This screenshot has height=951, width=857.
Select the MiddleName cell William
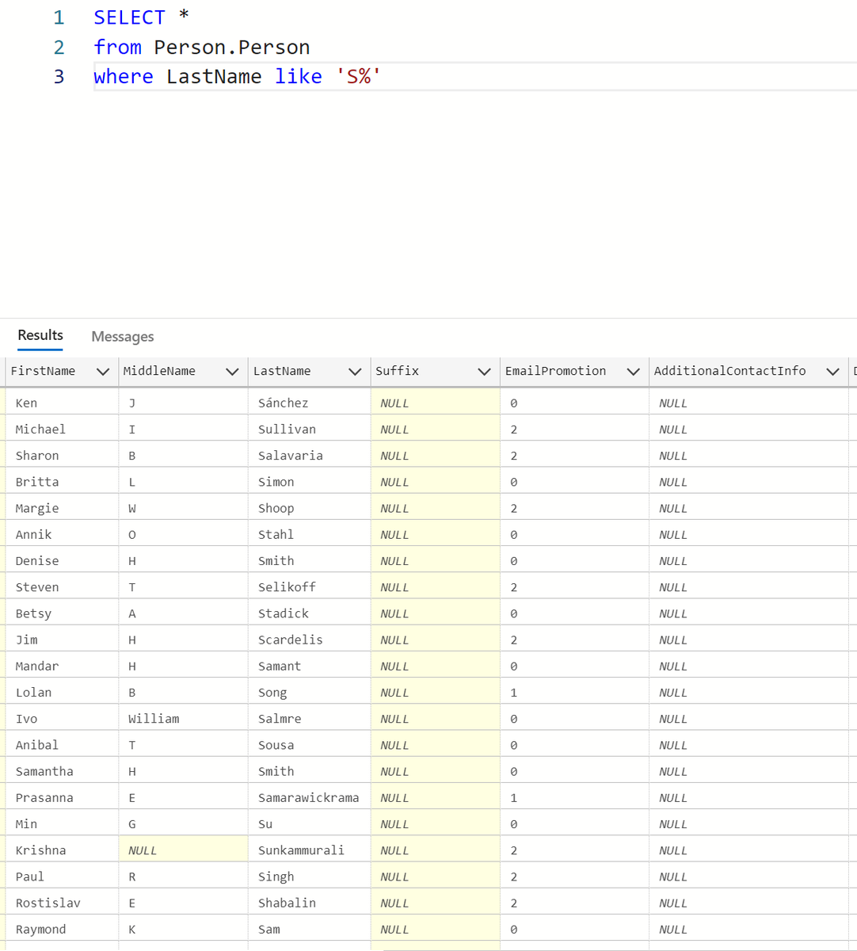[x=183, y=718]
